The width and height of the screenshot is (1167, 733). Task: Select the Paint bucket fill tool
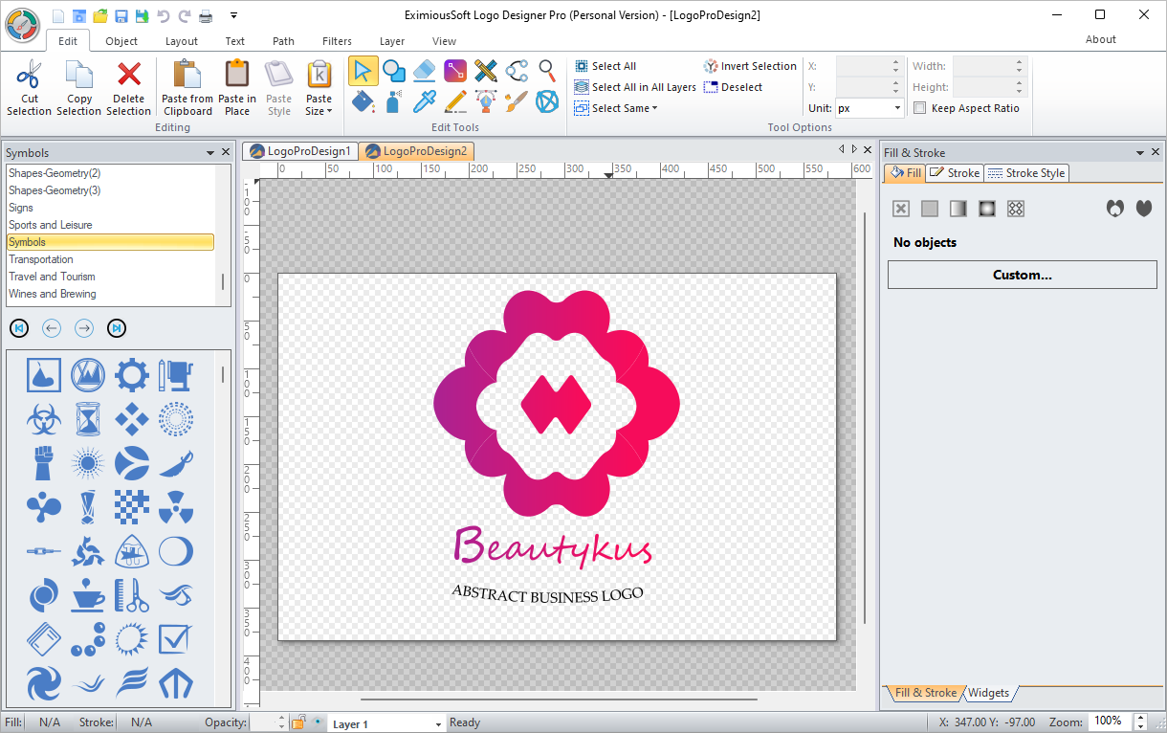pyautogui.click(x=363, y=102)
